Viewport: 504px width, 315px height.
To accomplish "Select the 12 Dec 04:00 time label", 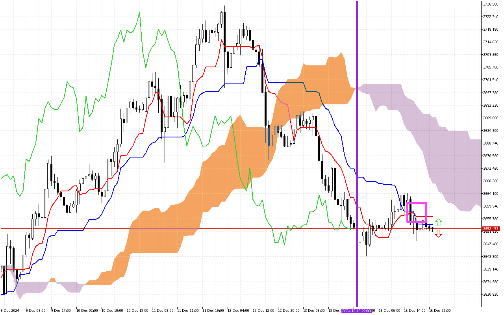I will point(239,311).
